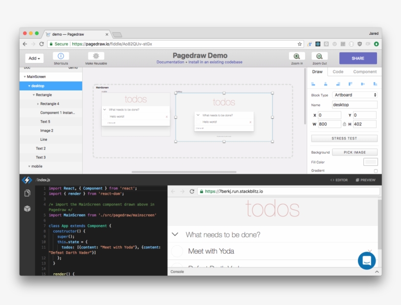Switch to the Component tab

coord(365,72)
